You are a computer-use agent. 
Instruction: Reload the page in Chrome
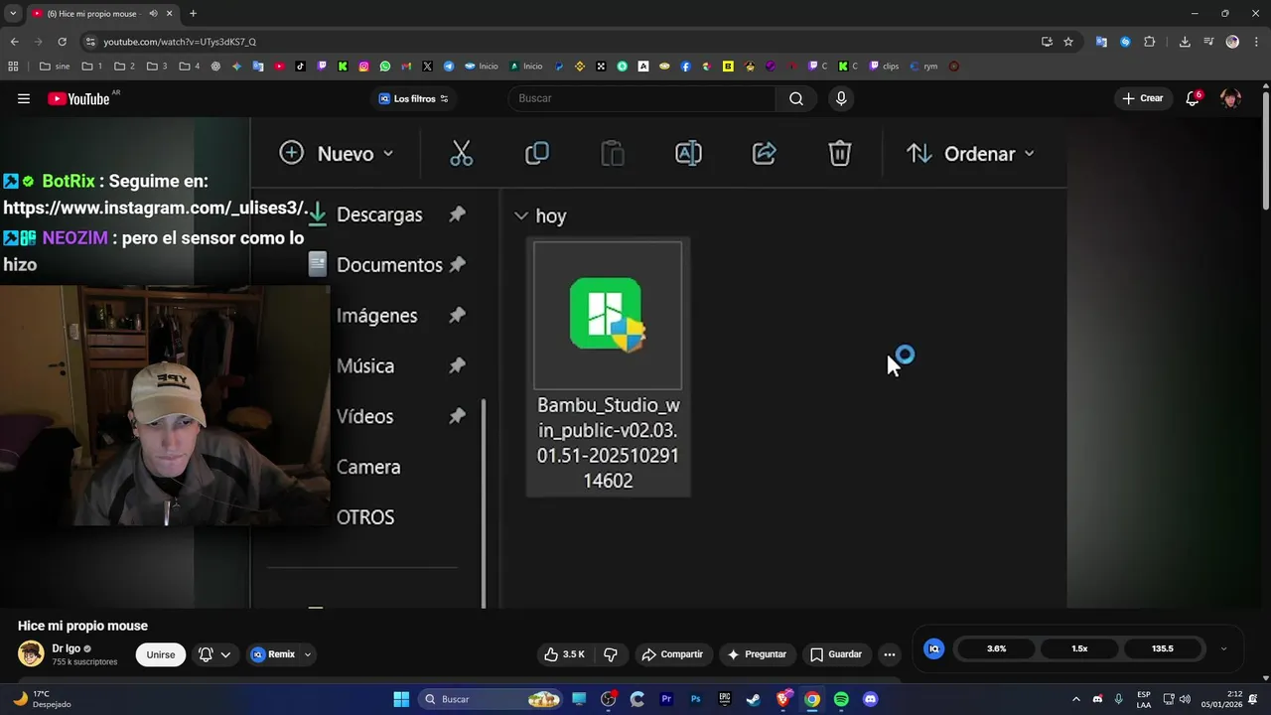tap(62, 42)
